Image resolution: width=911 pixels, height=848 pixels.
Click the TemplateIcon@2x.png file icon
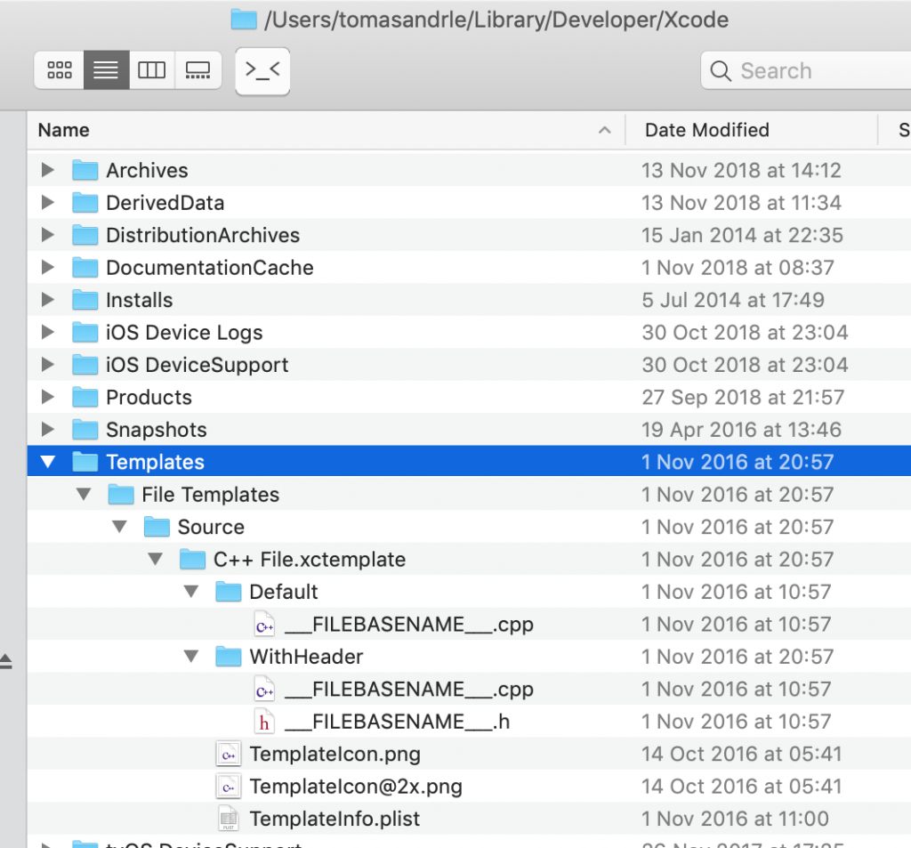[x=229, y=787]
